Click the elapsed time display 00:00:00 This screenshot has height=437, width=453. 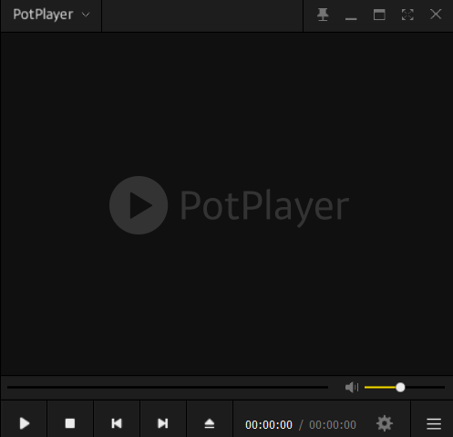[x=269, y=424]
